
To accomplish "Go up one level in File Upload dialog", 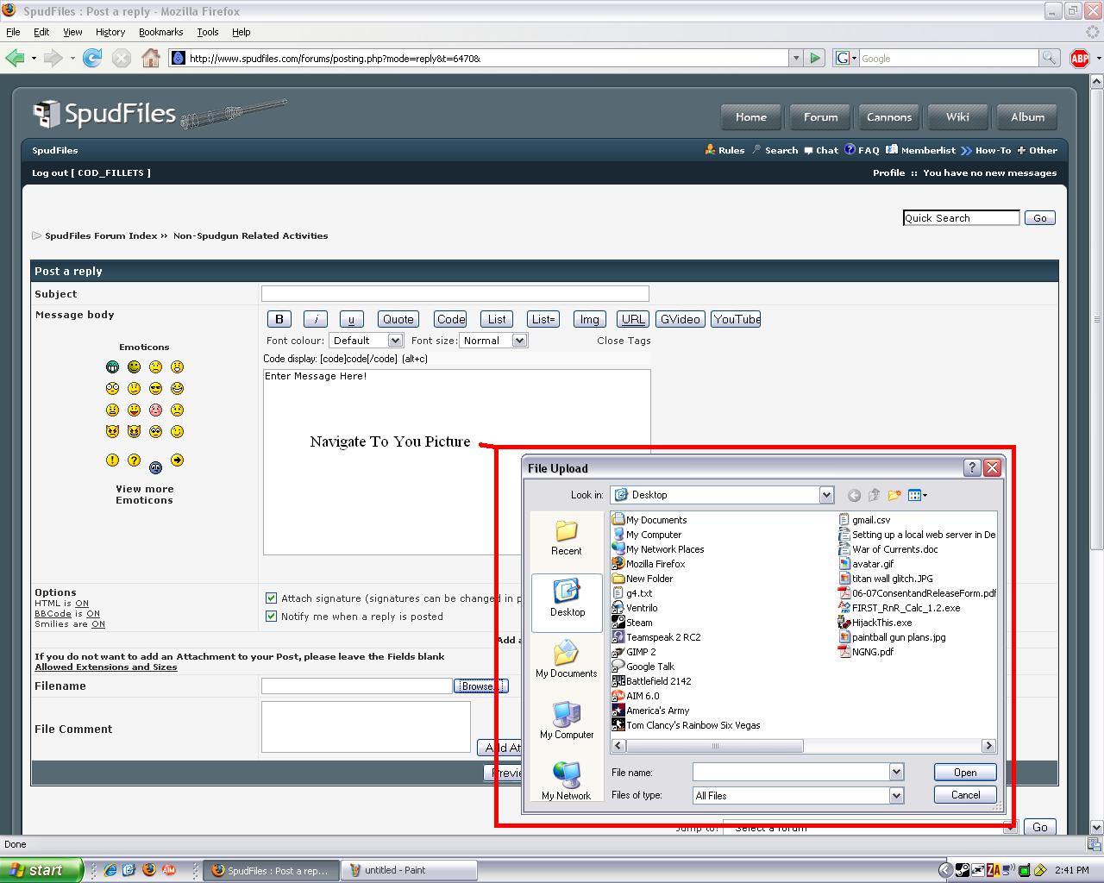I will 874,495.
